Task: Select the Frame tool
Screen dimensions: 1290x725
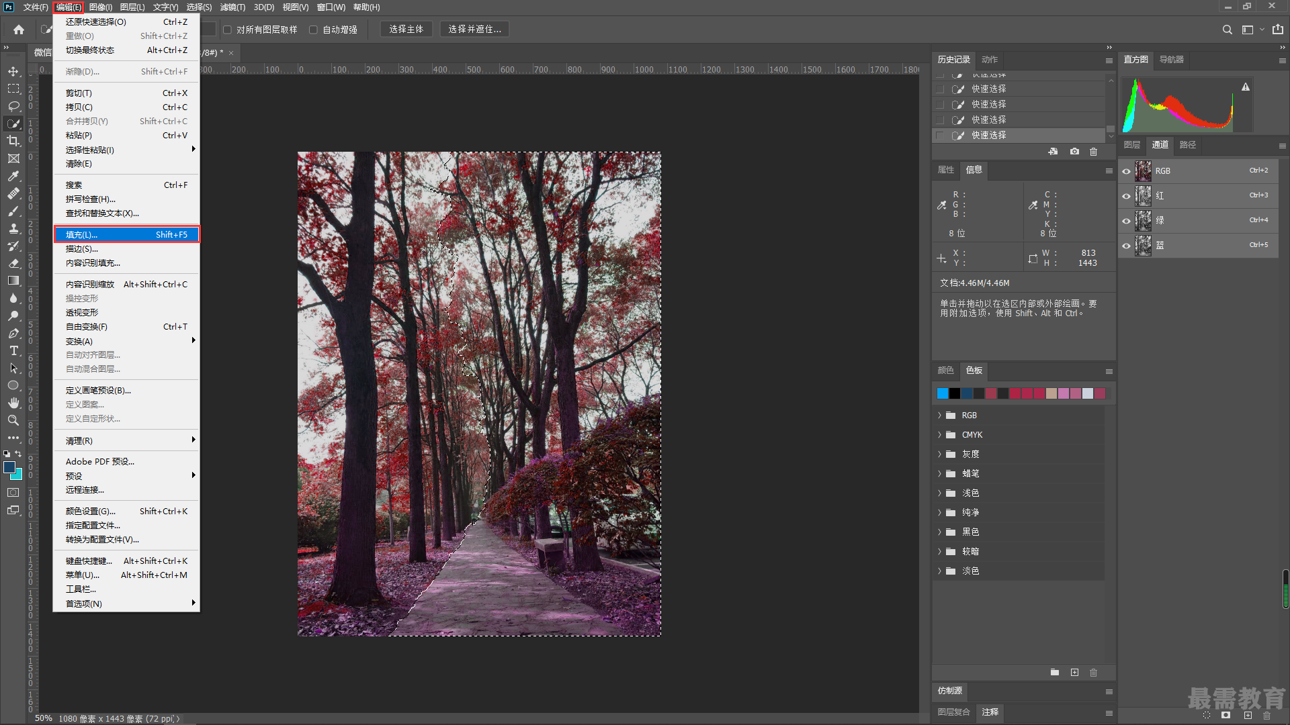Action: [13, 158]
